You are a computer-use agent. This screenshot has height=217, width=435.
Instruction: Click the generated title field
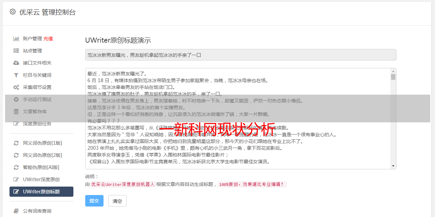[241, 55]
